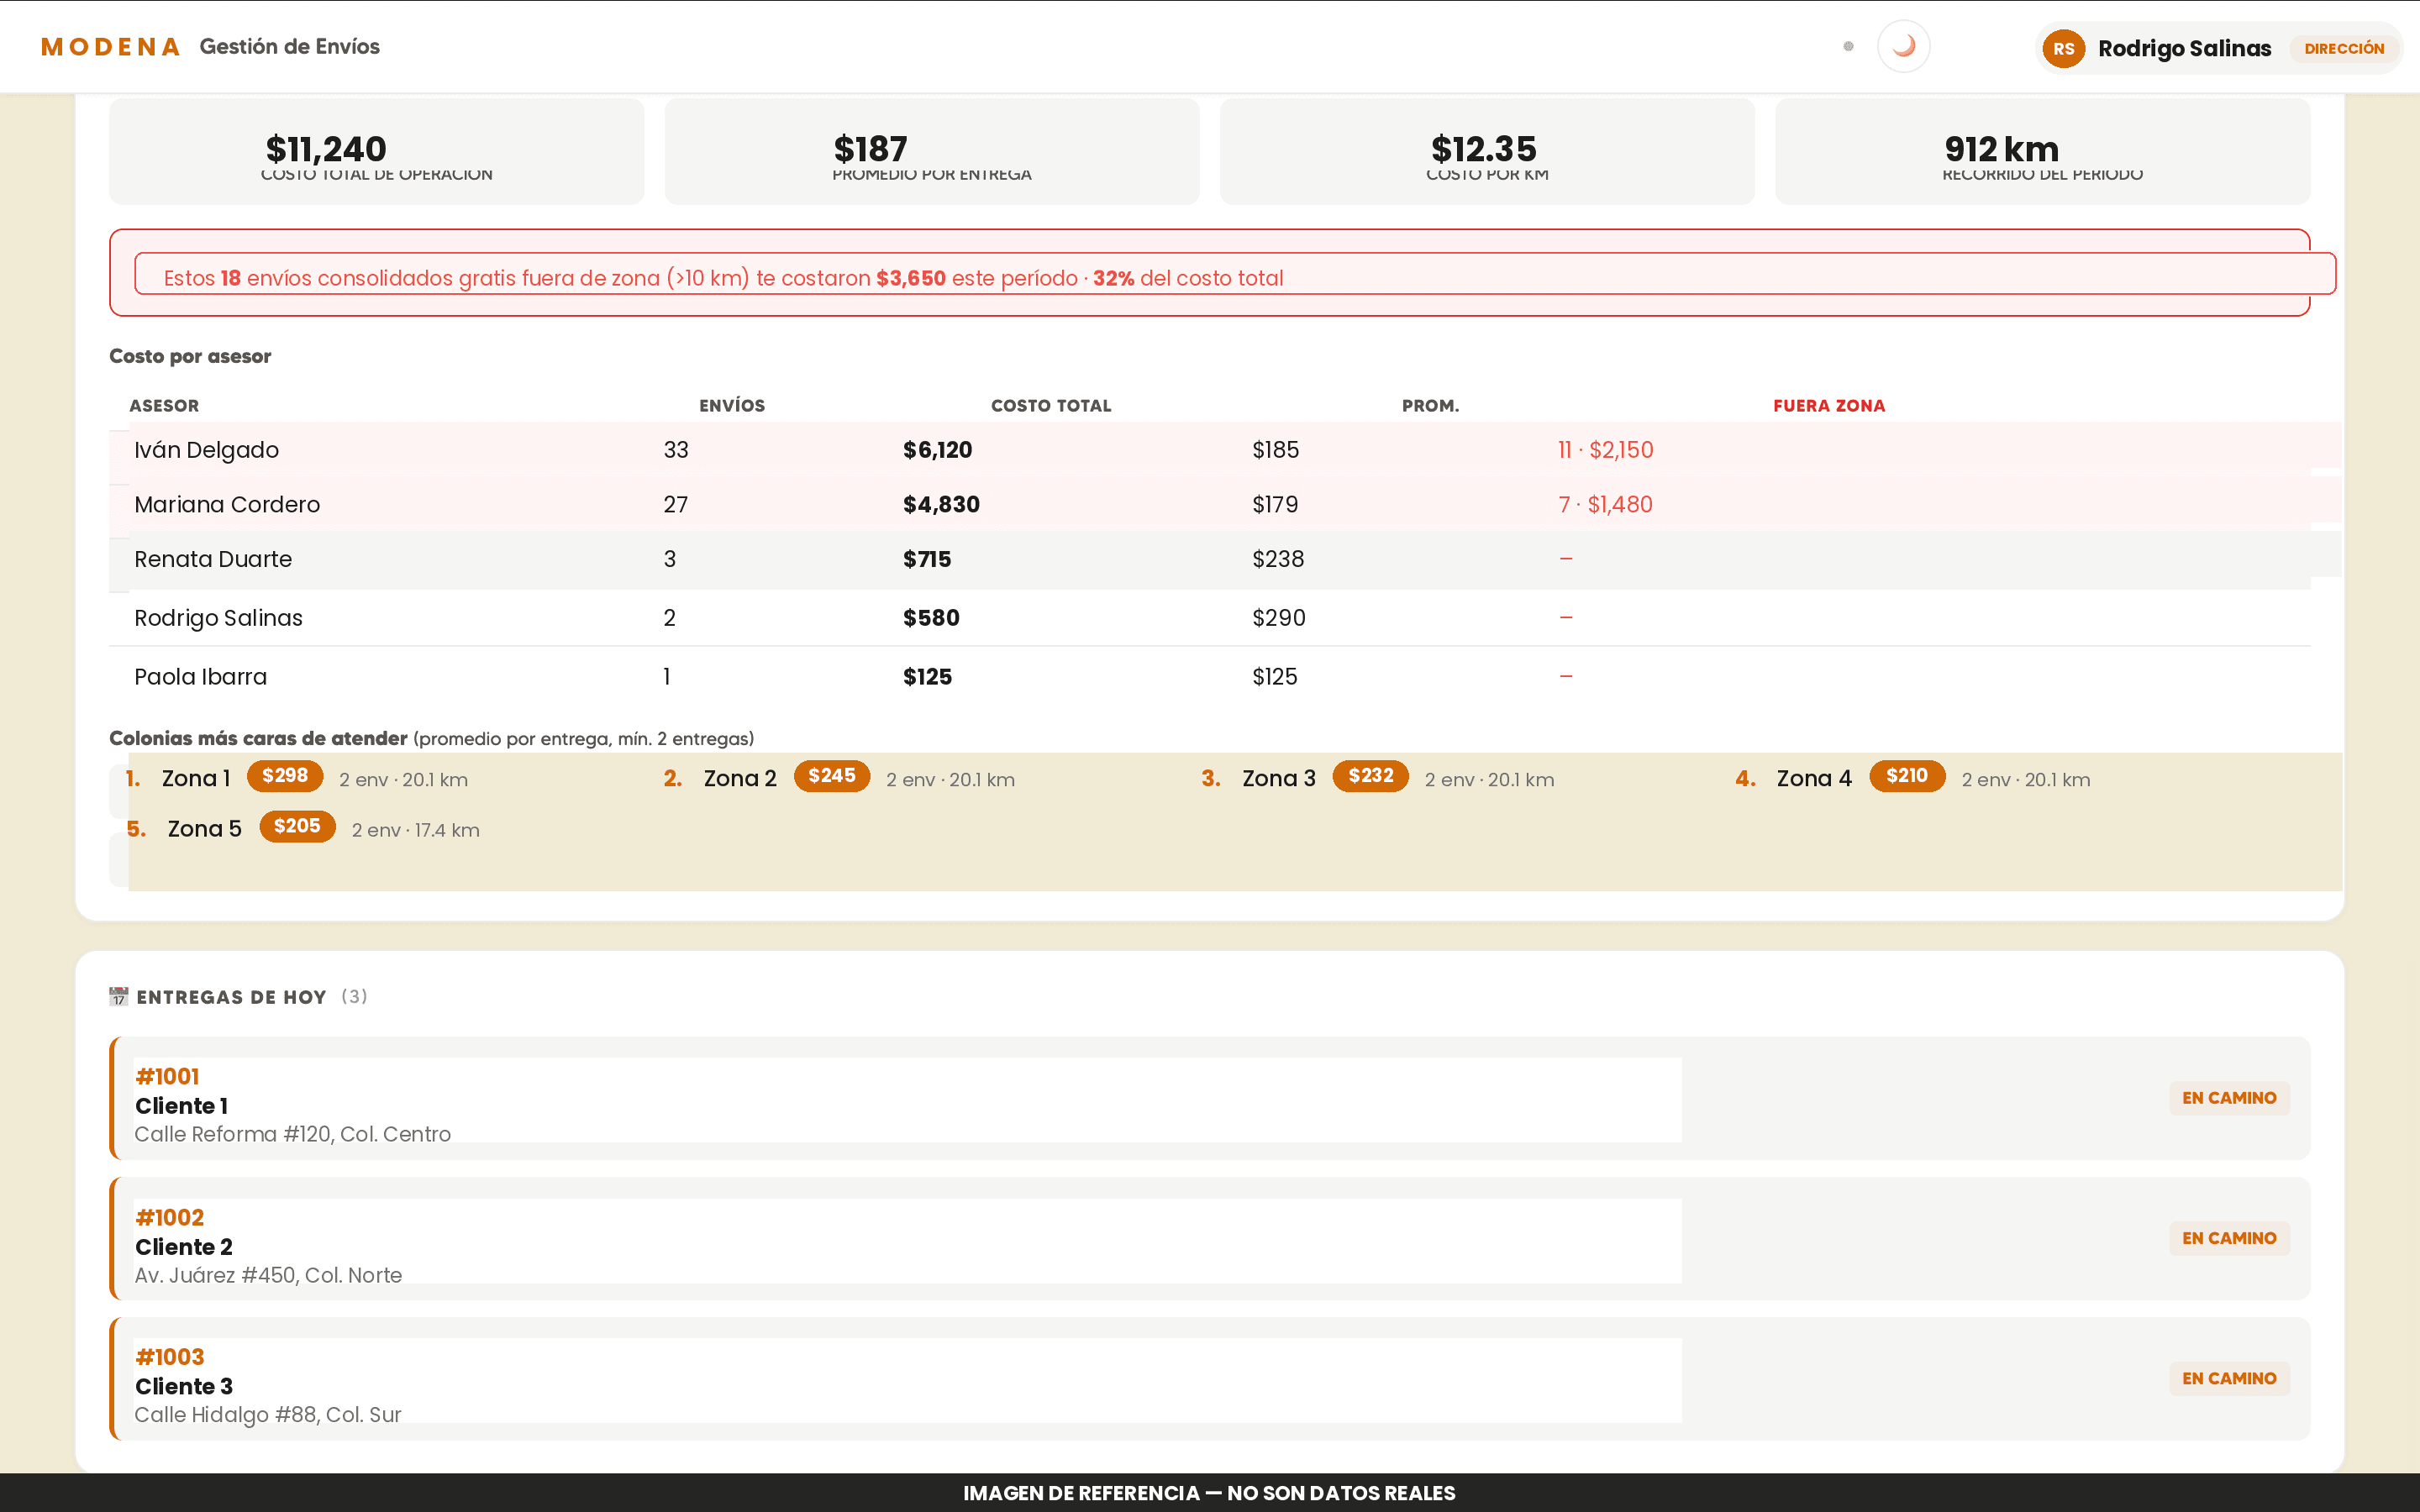This screenshot has width=2420, height=1512.
Task: Click the DIRECCIÓN role badge
Action: 2344,48
